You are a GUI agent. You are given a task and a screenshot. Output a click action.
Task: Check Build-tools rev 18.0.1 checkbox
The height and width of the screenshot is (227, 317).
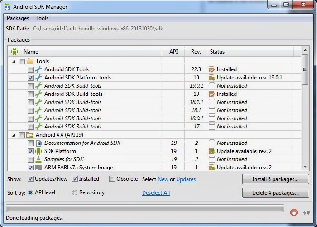(30, 118)
